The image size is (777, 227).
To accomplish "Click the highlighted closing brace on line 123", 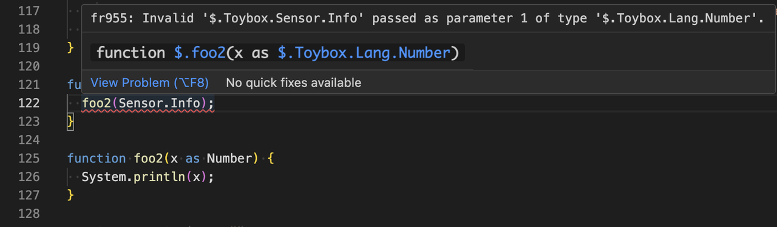I will pos(70,122).
